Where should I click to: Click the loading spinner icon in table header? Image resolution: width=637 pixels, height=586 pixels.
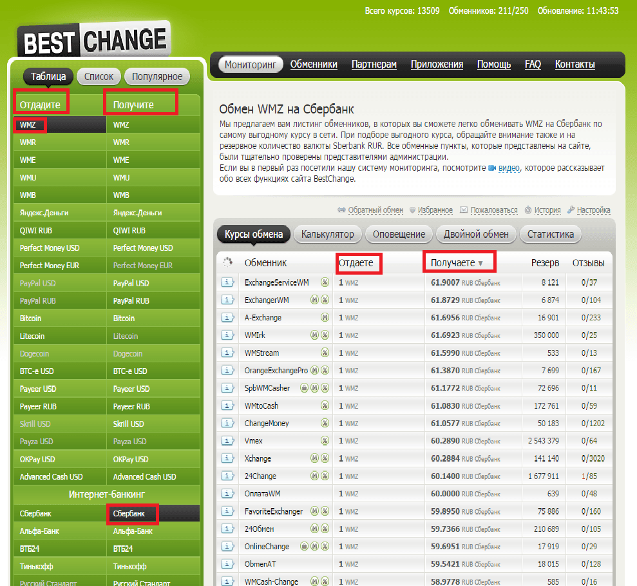point(228,262)
